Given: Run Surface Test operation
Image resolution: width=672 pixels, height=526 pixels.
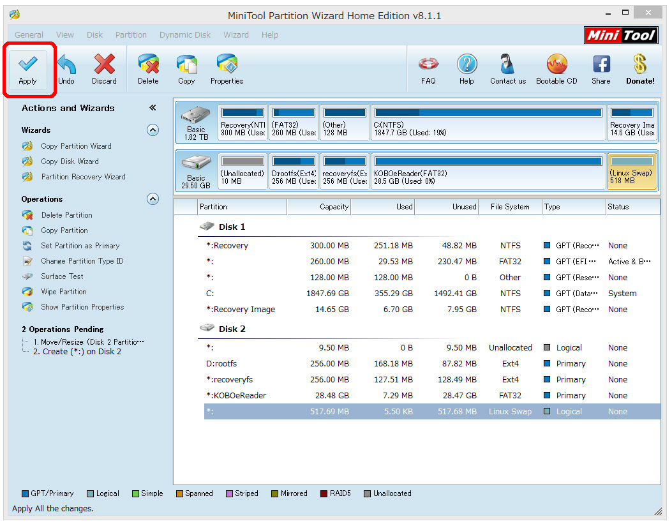Looking at the screenshot, I should point(62,276).
